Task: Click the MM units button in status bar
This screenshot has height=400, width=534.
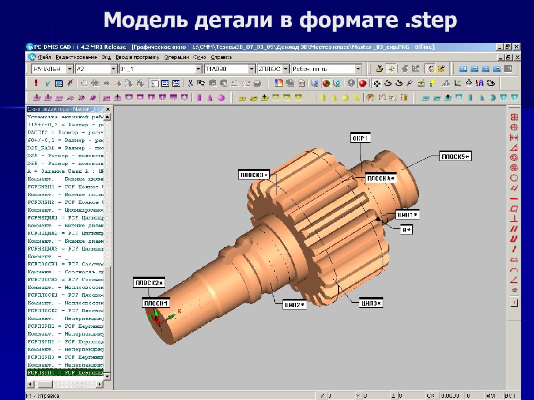Action: [x=489, y=395]
